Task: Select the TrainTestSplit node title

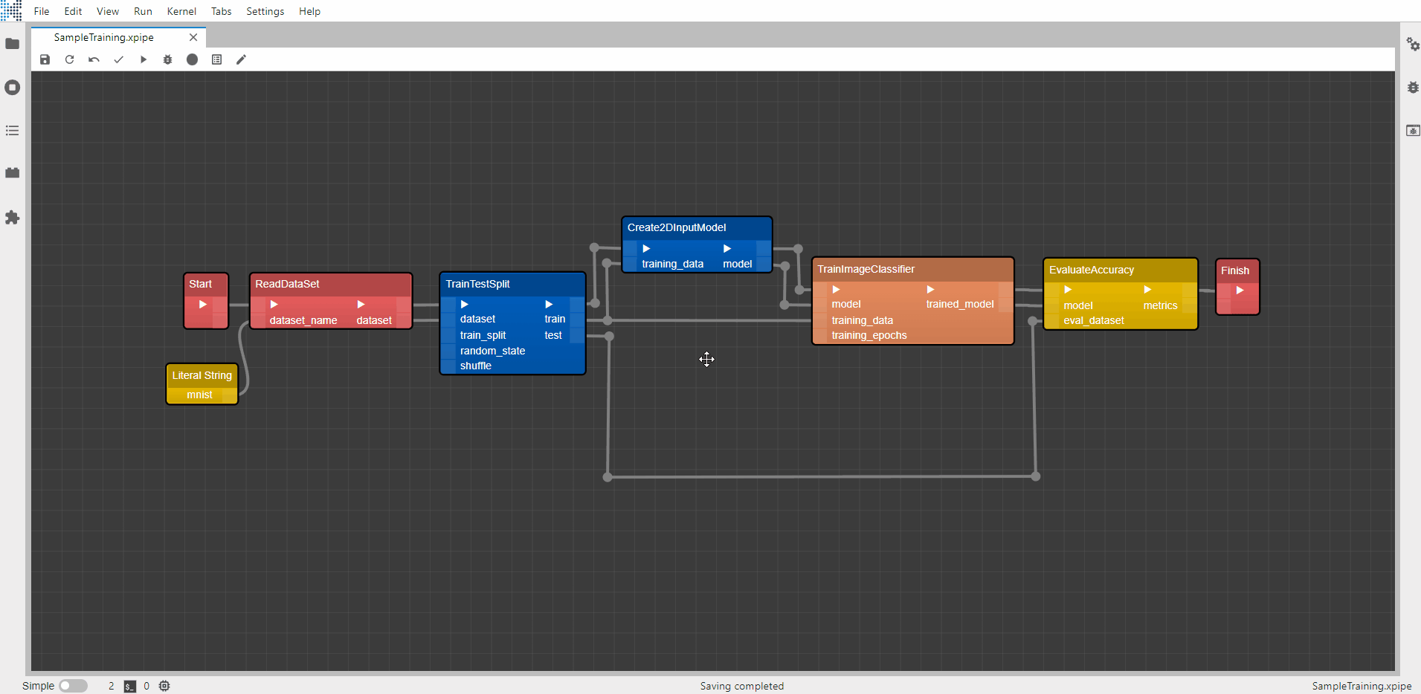Action: [477, 284]
